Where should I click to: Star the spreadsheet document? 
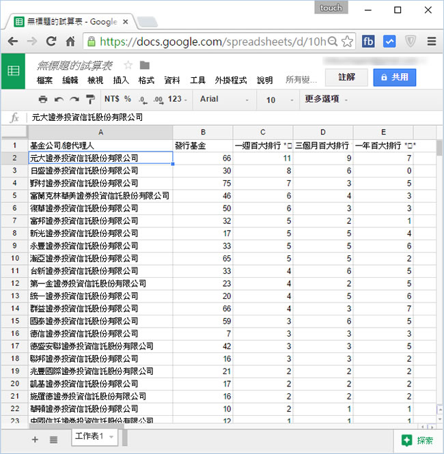pos(128,65)
